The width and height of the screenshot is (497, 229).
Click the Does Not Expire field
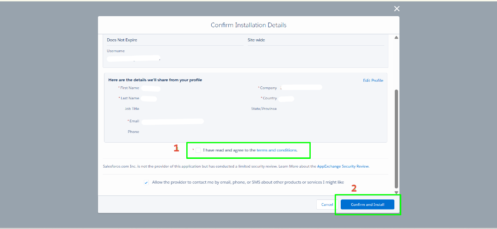(x=122, y=40)
